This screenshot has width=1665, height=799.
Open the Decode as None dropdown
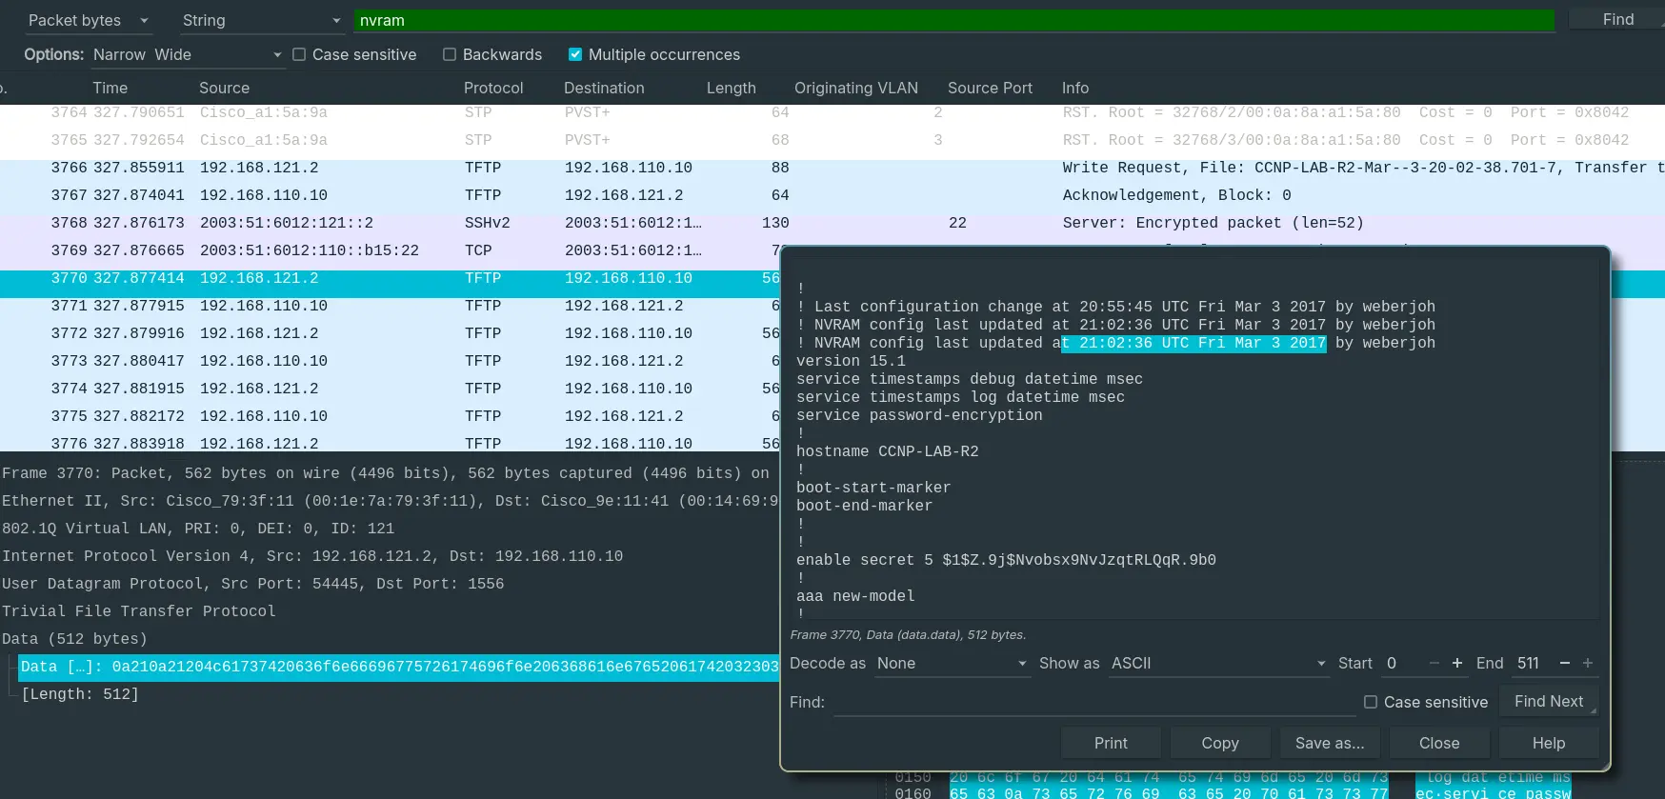point(952,664)
